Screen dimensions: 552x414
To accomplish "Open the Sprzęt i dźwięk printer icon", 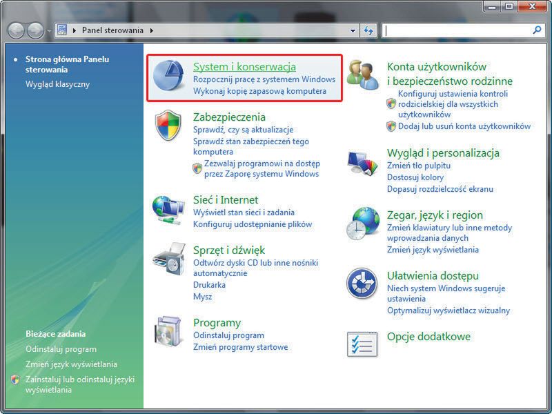I will [x=169, y=259].
